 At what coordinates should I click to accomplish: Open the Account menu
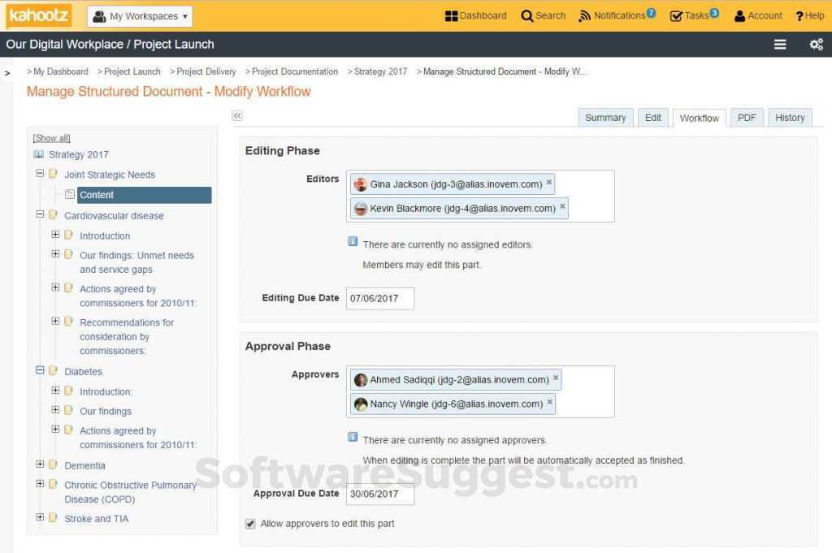point(758,16)
